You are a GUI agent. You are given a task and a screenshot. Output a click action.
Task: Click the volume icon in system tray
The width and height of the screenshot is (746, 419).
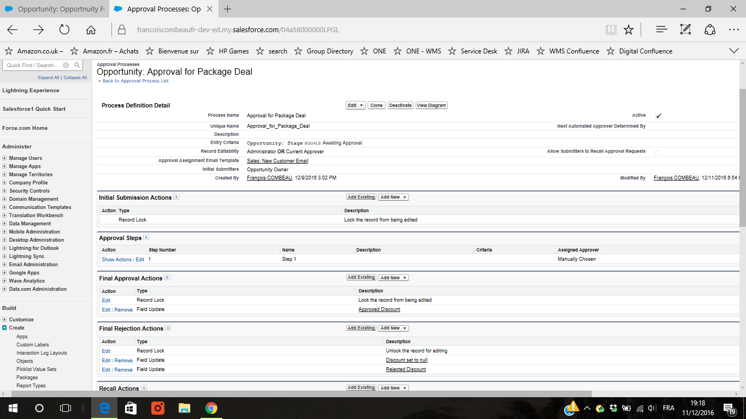653,408
